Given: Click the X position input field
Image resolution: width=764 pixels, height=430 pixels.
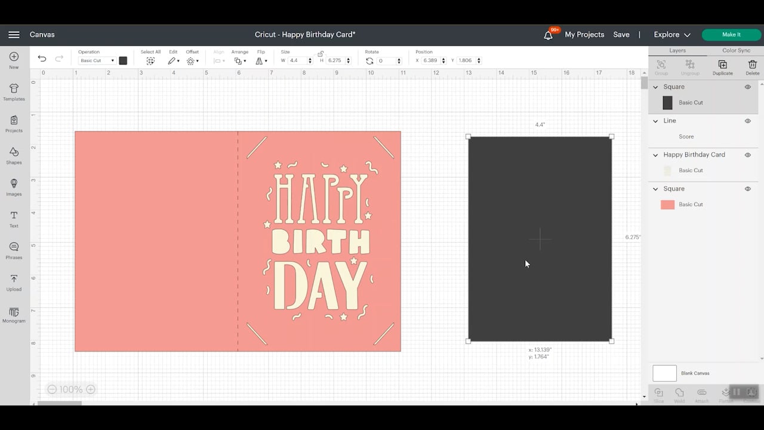Looking at the screenshot, I should click(430, 61).
